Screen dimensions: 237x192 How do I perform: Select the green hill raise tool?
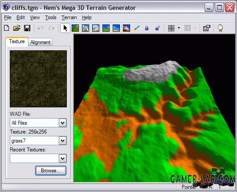coord(75,28)
